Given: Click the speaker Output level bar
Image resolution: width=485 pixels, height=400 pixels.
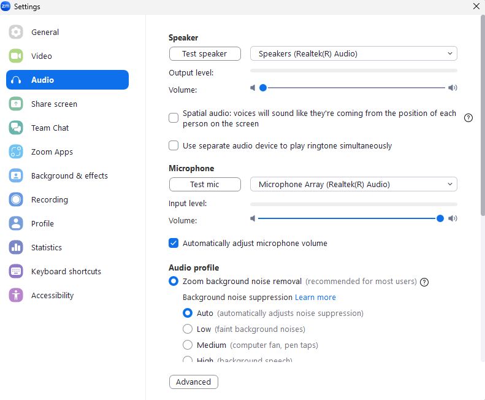Looking at the screenshot, I should coord(354,71).
